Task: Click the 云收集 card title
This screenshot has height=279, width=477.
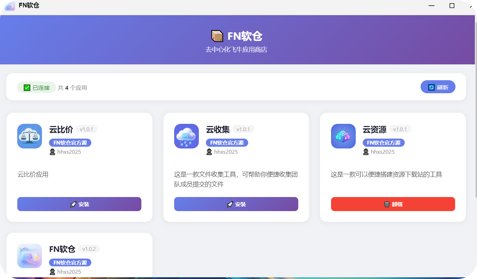Action: pyautogui.click(x=218, y=129)
